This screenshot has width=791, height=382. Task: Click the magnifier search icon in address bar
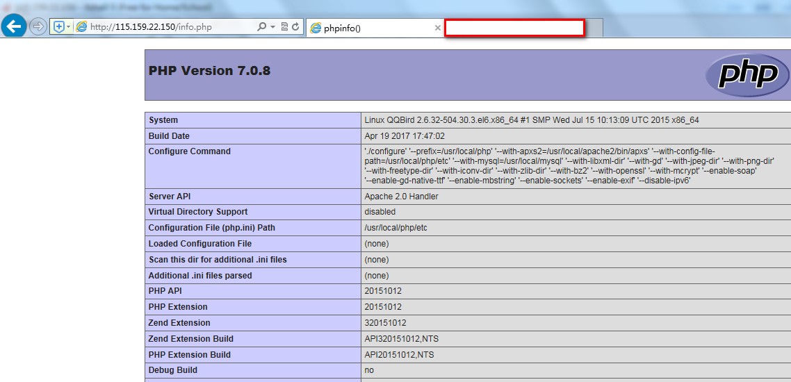coord(261,26)
